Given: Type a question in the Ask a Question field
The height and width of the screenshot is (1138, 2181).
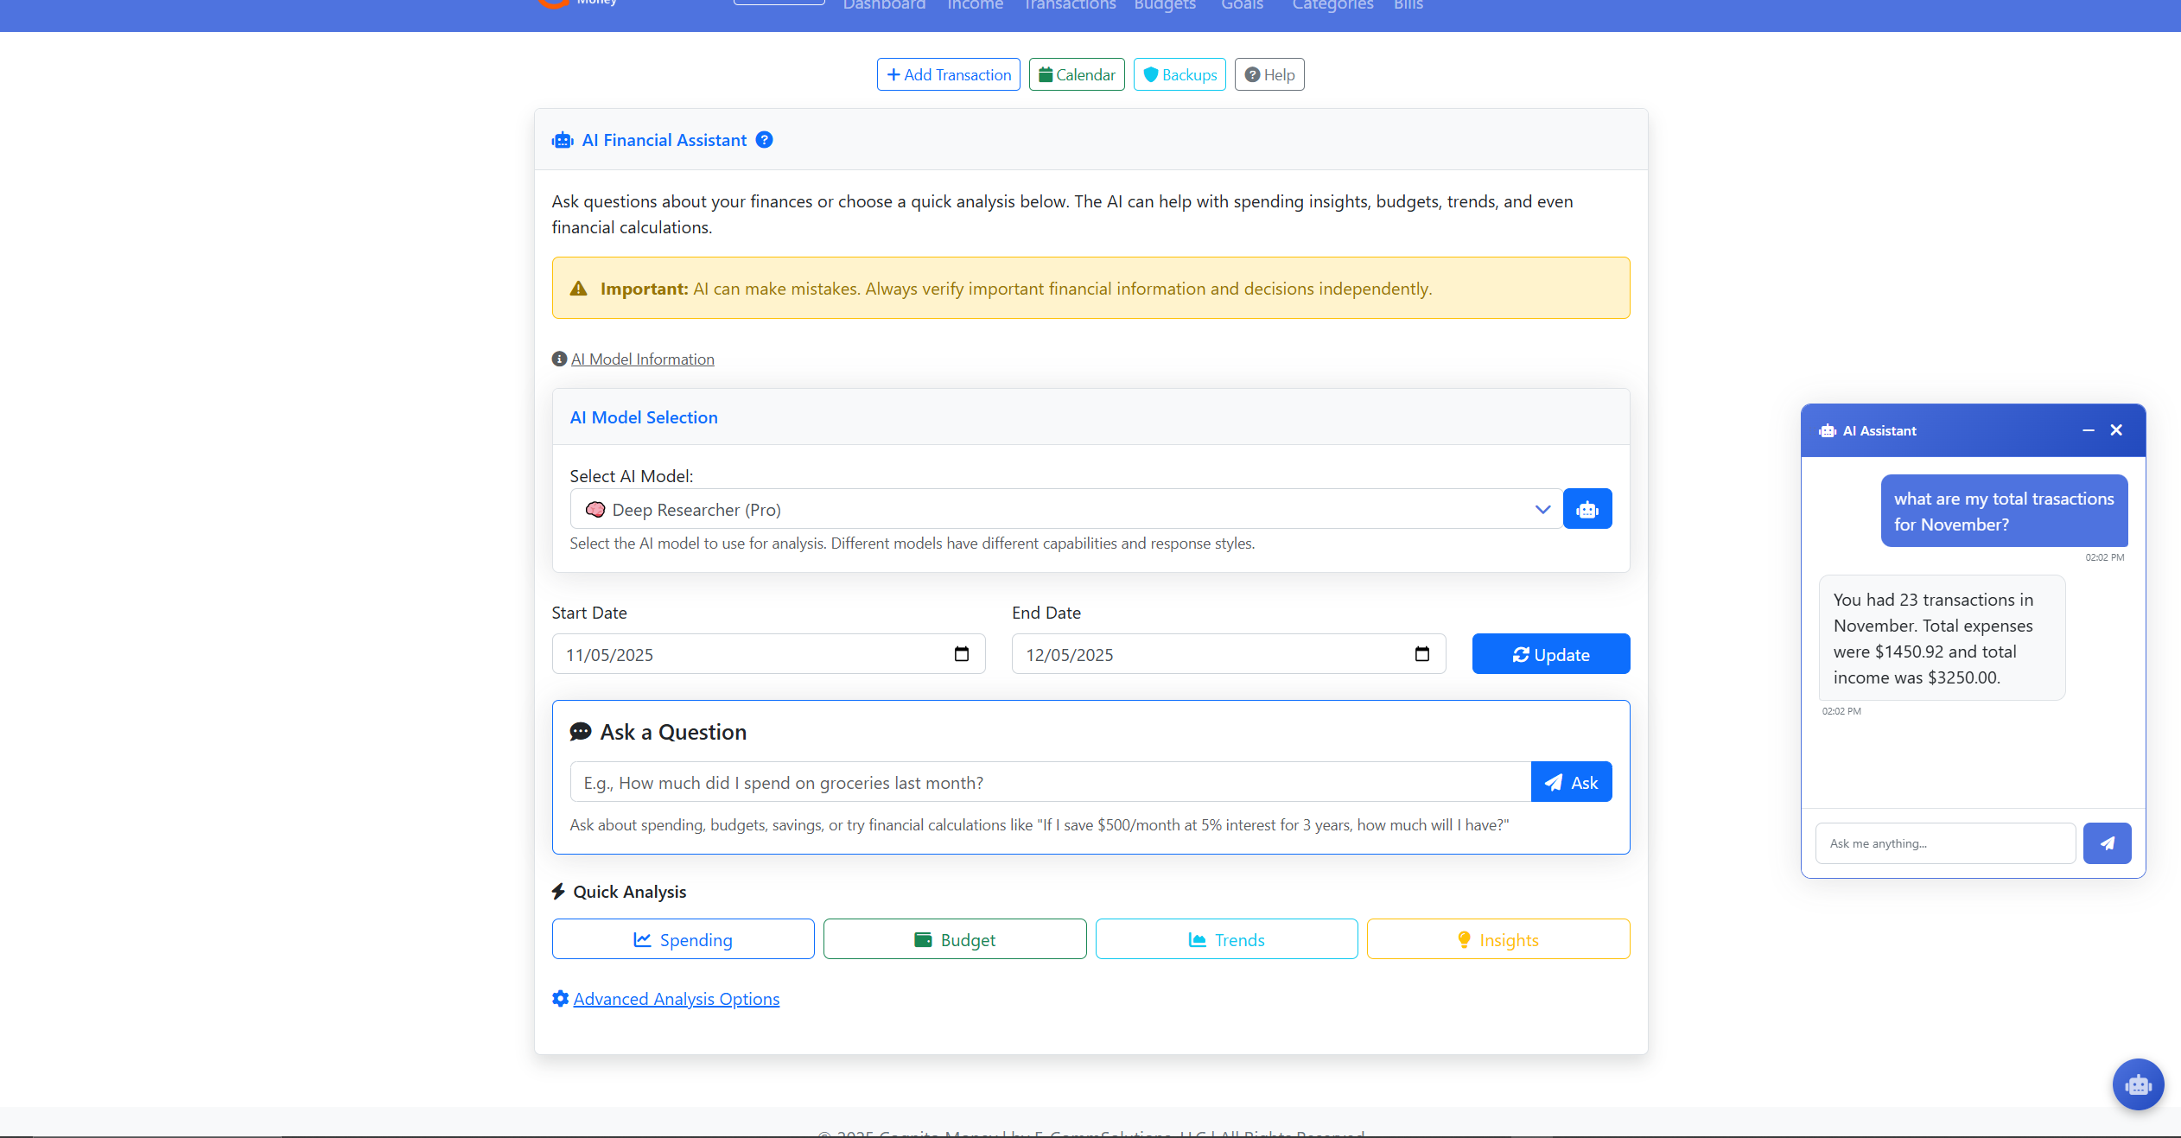Looking at the screenshot, I should (1037, 781).
